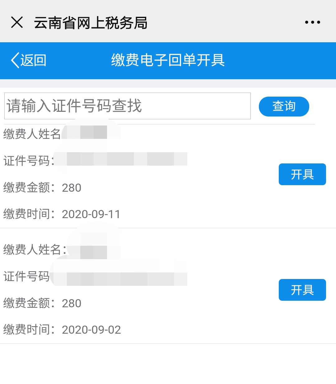Issue receipt for the 2020-09-02 payment

tap(302, 290)
